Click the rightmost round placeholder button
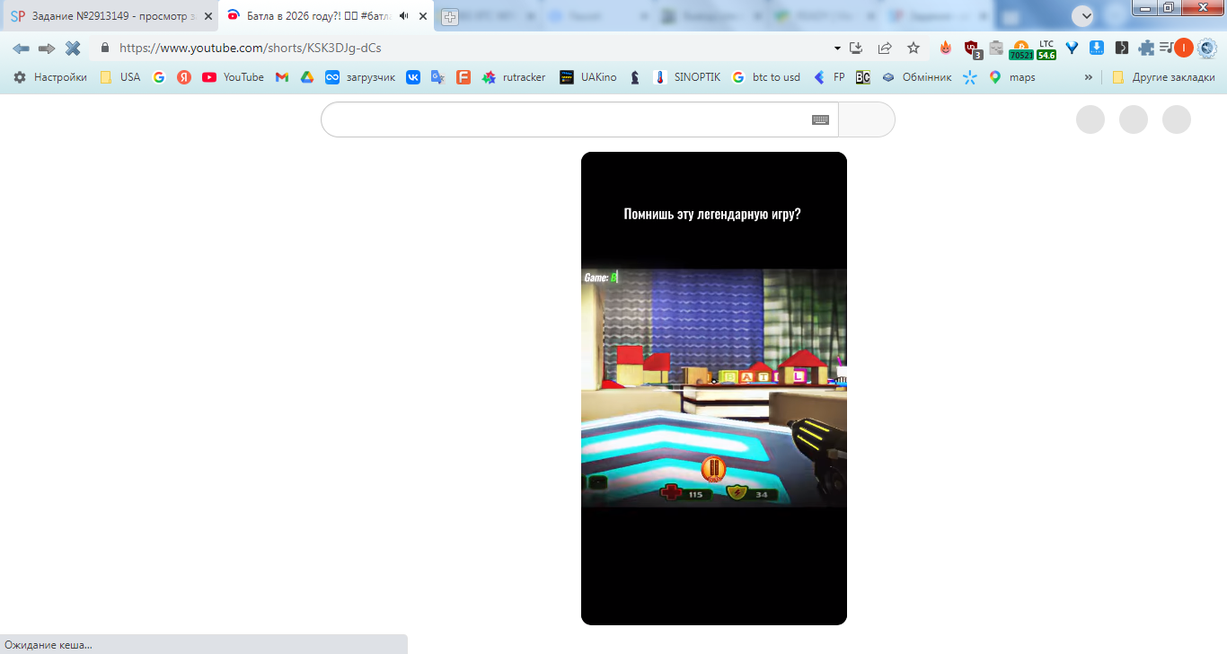 1177,119
